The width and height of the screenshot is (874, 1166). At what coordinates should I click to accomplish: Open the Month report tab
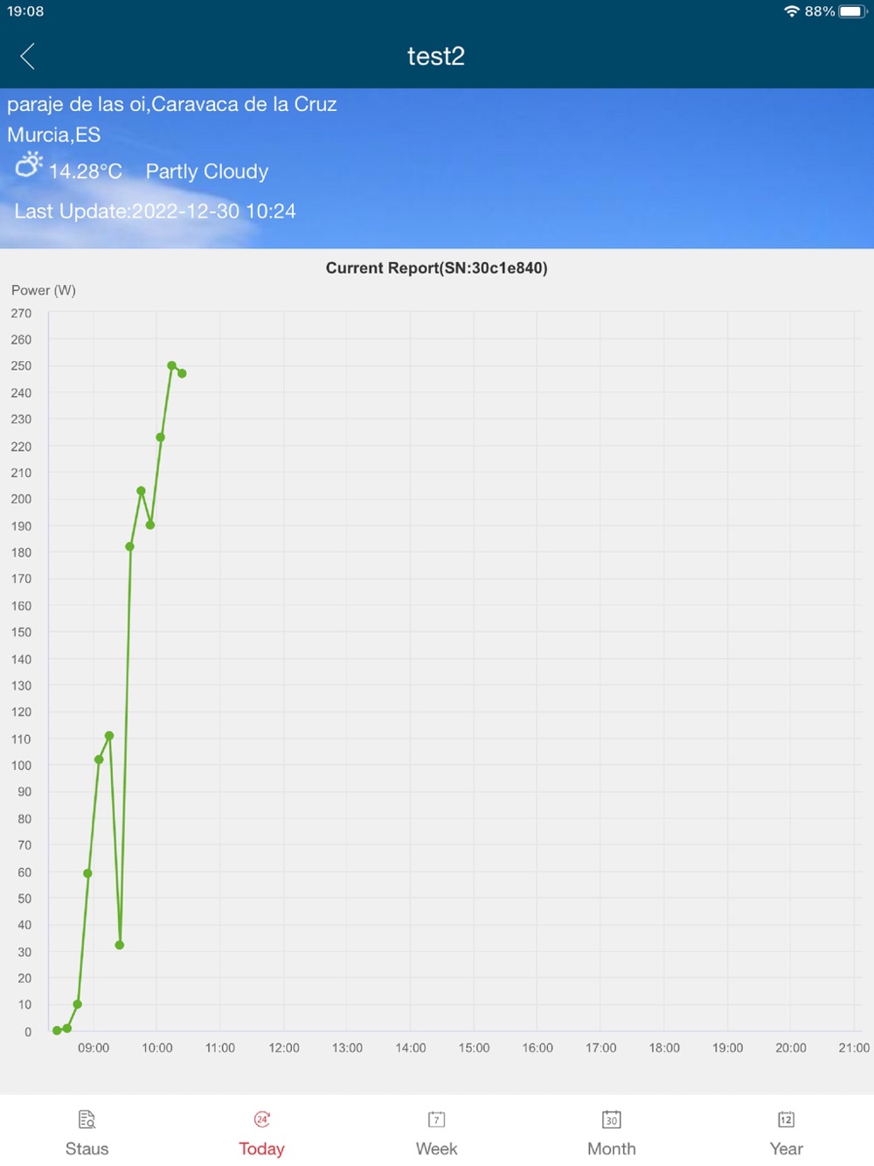click(611, 1134)
